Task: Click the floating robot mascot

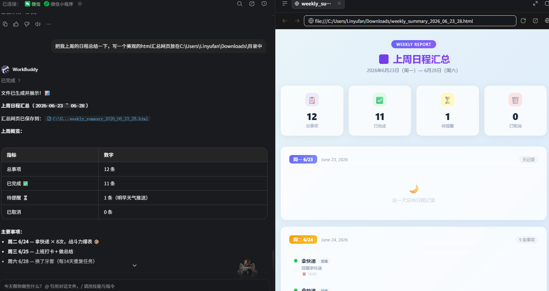Action: tap(247, 269)
